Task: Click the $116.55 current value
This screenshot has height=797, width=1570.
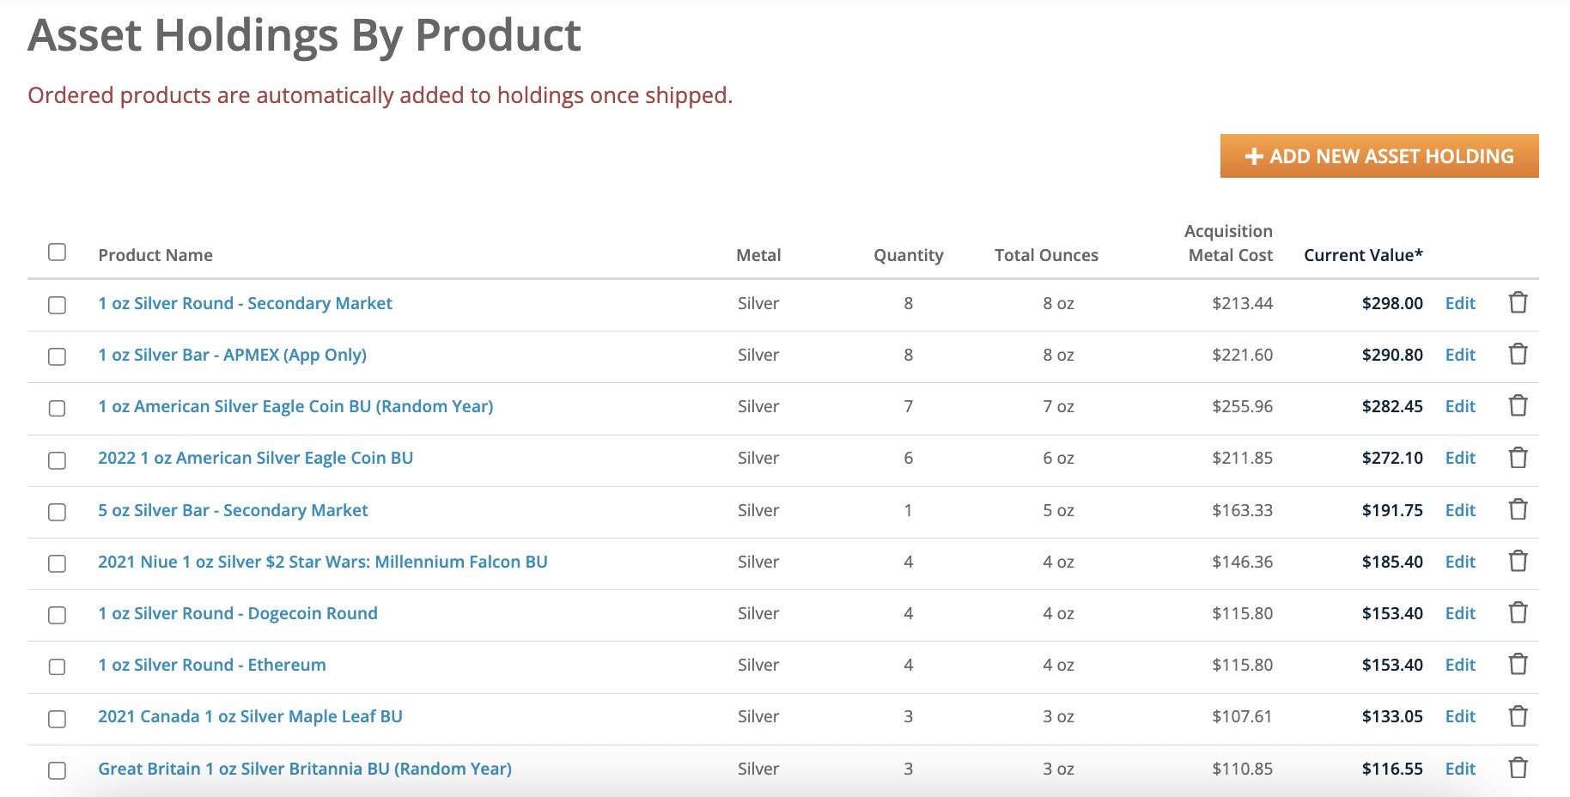Action: [1392, 769]
